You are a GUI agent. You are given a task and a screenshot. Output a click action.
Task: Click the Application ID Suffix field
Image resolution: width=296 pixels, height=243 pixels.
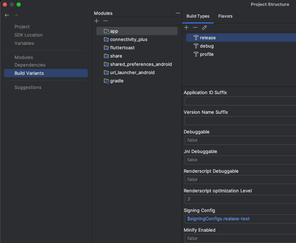pos(240,101)
